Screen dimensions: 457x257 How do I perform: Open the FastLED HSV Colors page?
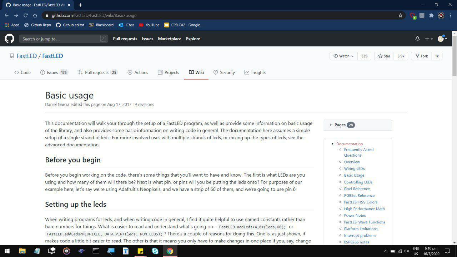coord(361,202)
